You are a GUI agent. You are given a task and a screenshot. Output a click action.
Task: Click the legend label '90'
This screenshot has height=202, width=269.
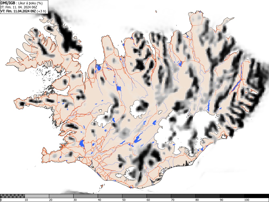(221, 200)
